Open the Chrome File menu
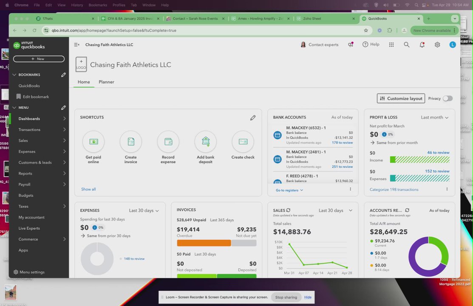The image size is (473, 306). click(37, 5)
